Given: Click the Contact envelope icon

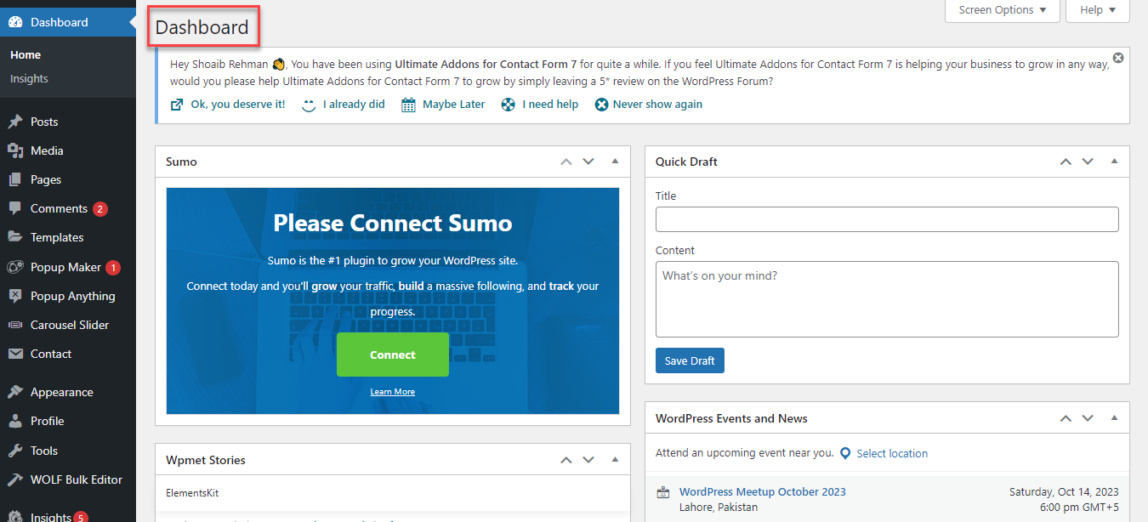Looking at the screenshot, I should (x=15, y=354).
